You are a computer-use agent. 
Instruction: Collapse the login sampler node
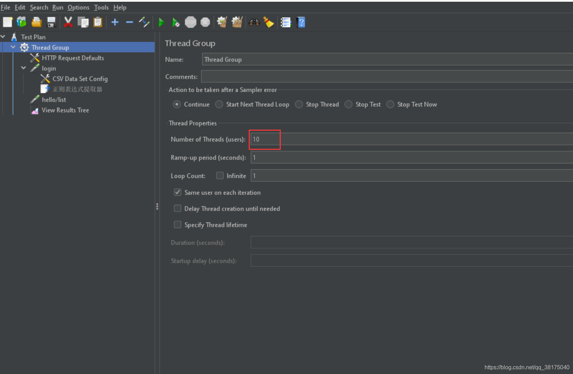click(x=24, y=68)
